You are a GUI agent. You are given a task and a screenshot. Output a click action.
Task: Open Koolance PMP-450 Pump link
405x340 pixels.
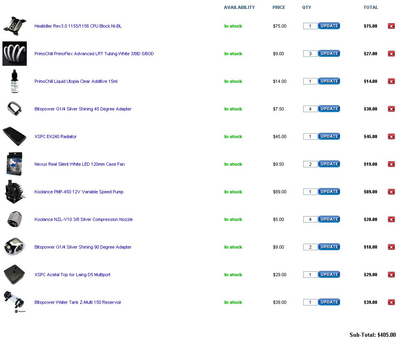tap(79, 192)
